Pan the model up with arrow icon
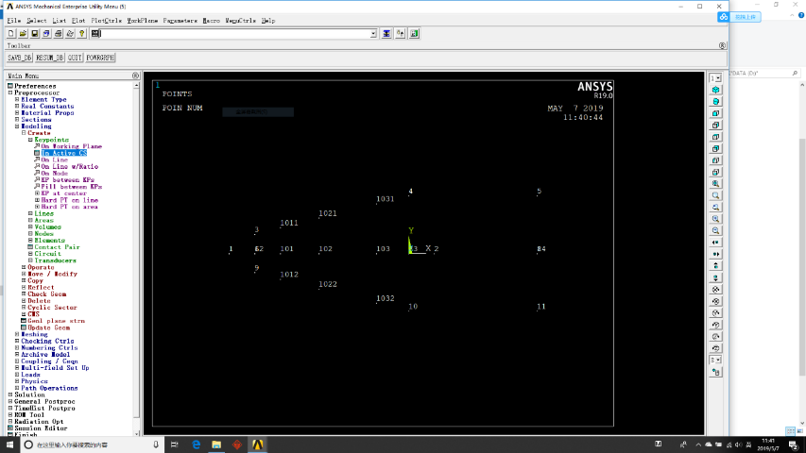This screenshot has height=453, width=806. coord(715,266)
